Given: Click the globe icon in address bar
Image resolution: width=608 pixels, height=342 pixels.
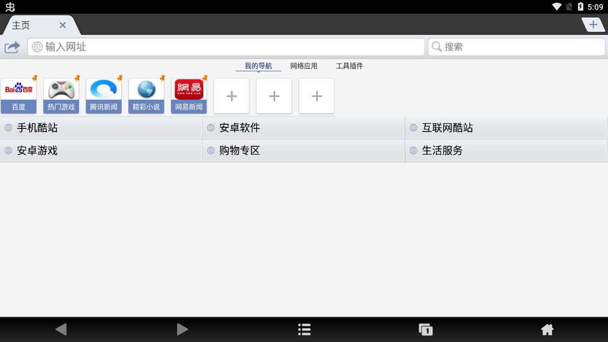Looking at the screenshot, I should (x=37, y=47).
